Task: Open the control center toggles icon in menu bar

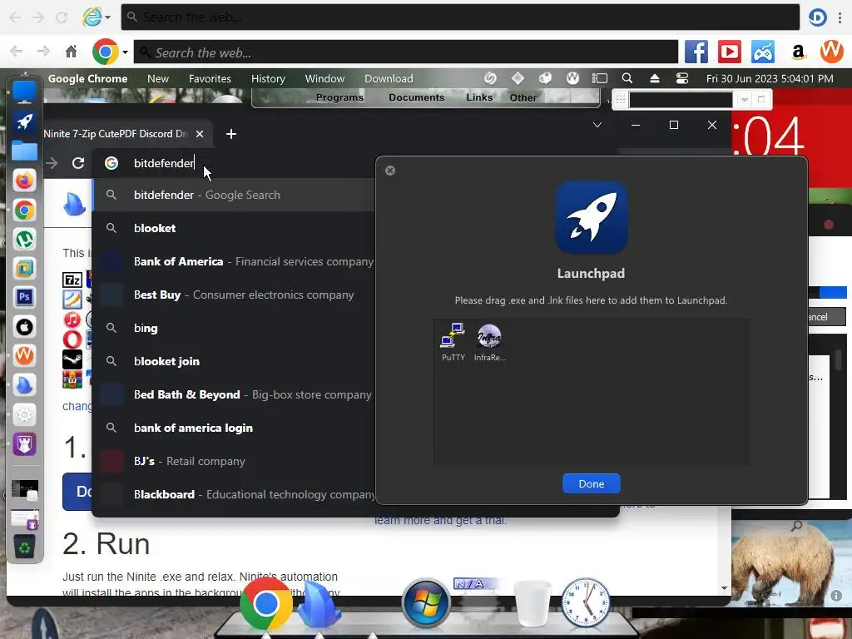Action: (x=682, y=78)
